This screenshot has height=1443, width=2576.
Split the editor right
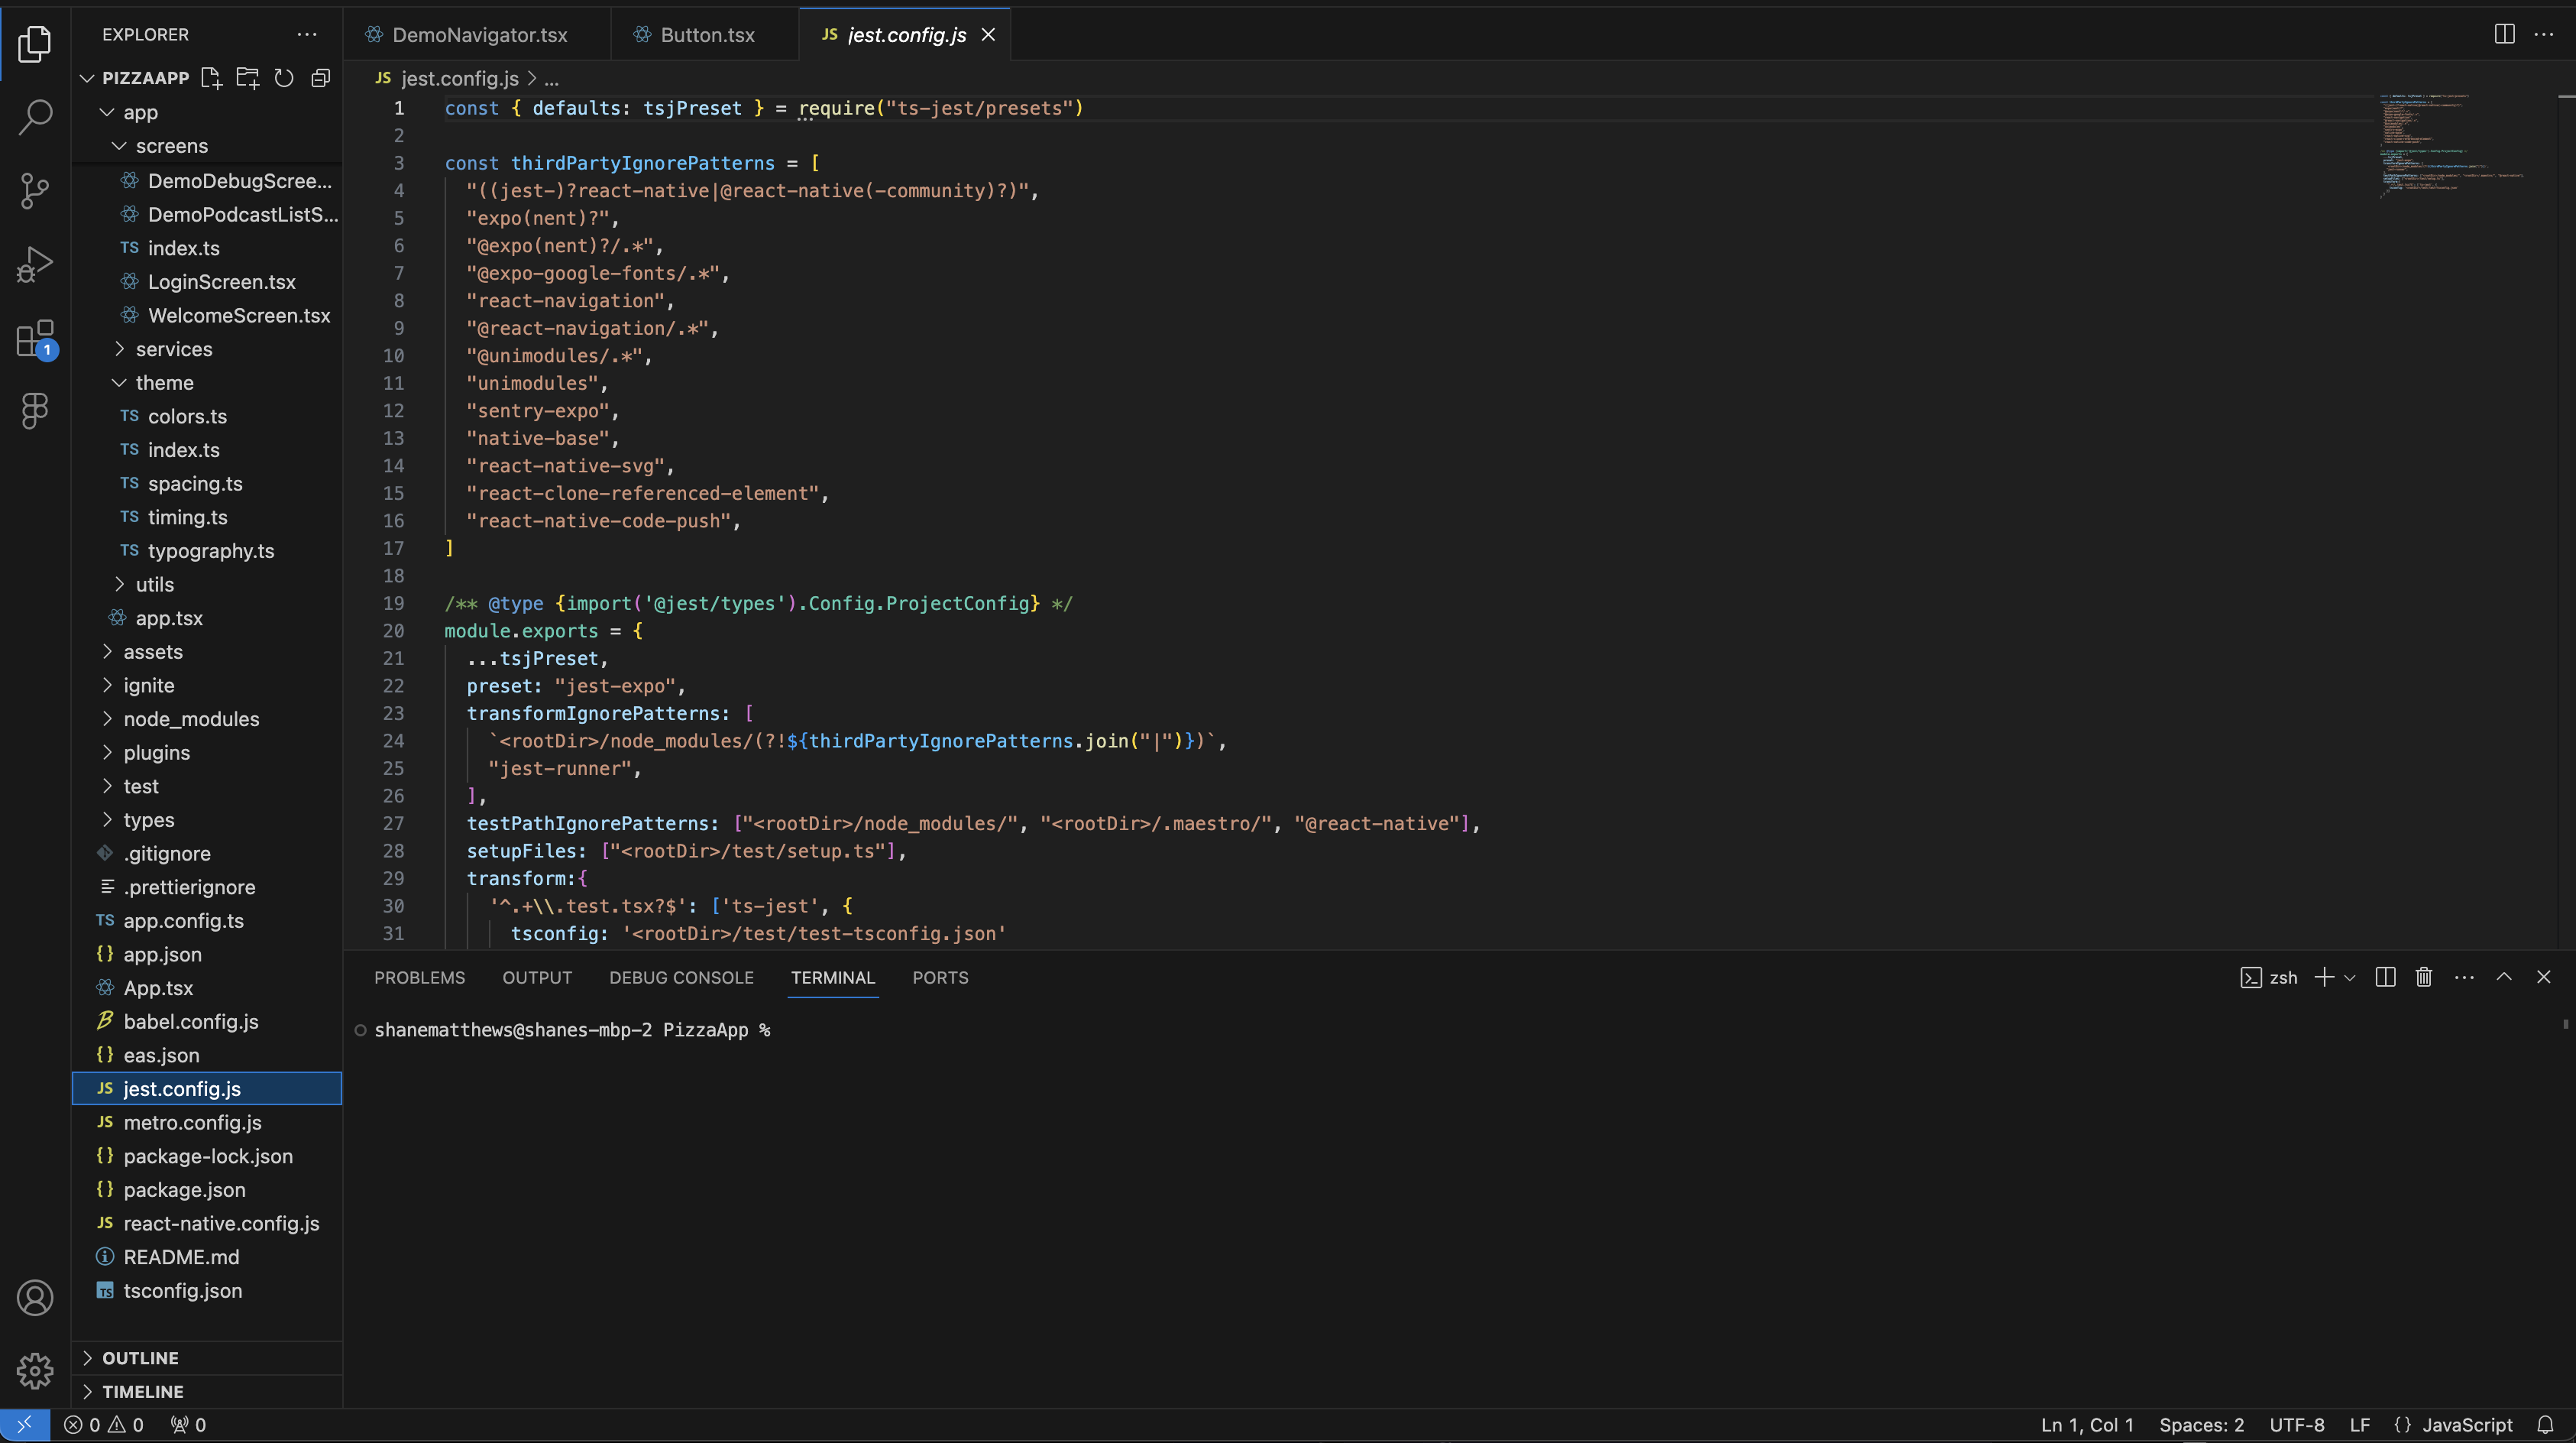point(2504,34)
